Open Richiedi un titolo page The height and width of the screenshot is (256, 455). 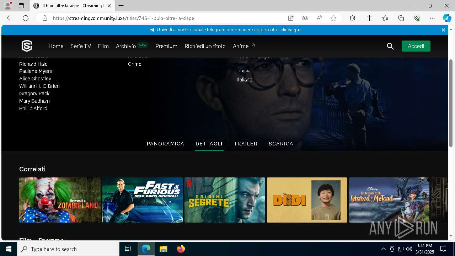(x=205, y=46)
